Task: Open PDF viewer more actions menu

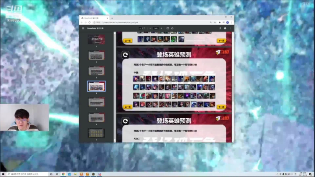Action: click(x=230, y=28)
